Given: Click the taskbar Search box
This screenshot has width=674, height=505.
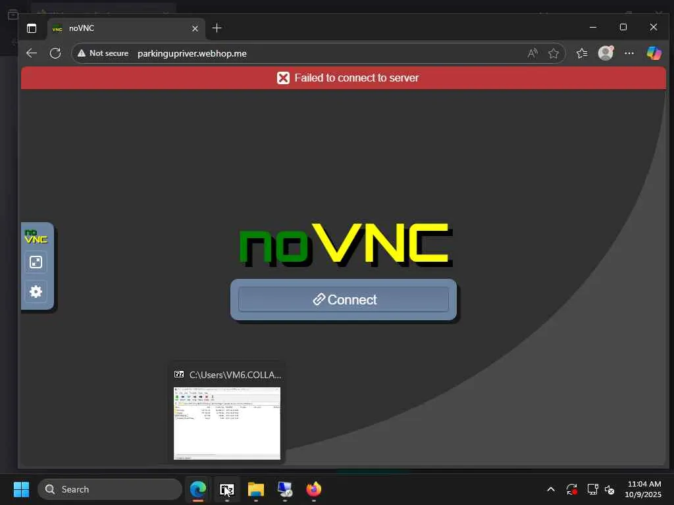Looking at the screenshot, I should [110, 489].
